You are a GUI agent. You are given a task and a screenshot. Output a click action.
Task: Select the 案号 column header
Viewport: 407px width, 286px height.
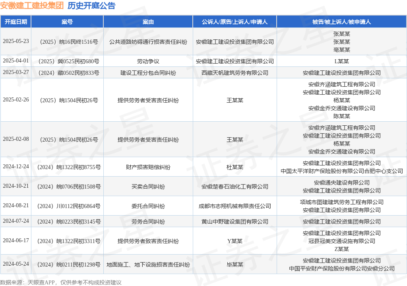(67, 22)
